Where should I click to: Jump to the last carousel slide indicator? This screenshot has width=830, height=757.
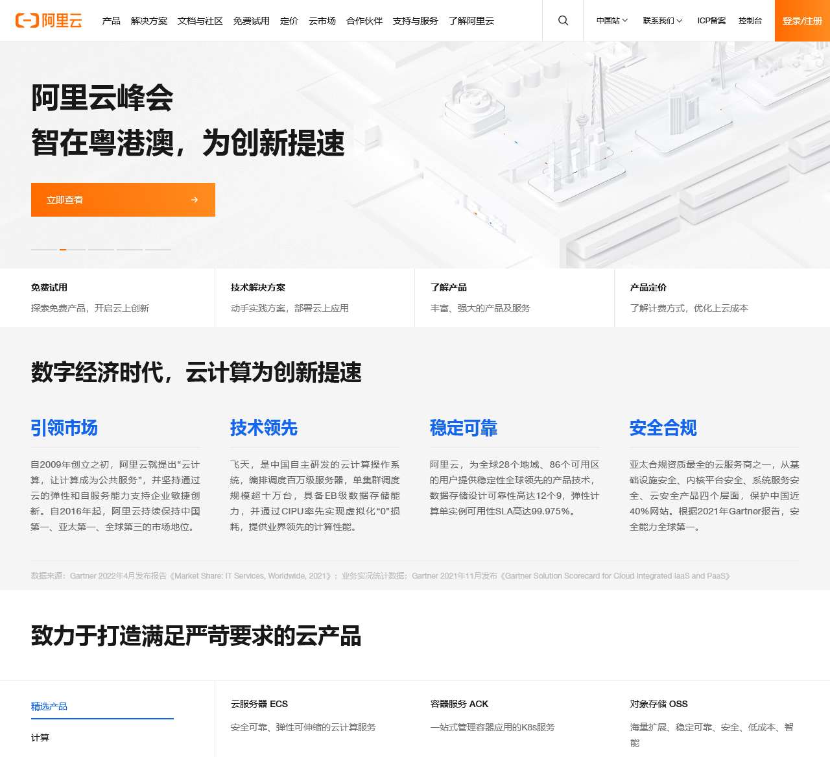pyautogui.click(x=158, y=249)
